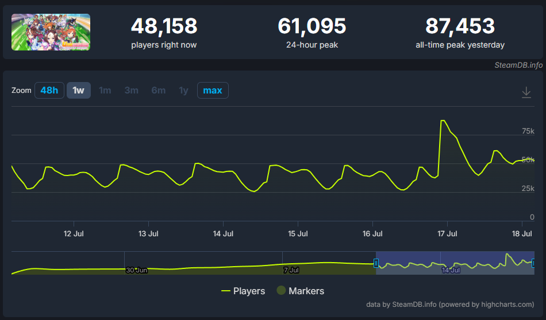Click the 14 Jul axis date label

coord(223,233)
